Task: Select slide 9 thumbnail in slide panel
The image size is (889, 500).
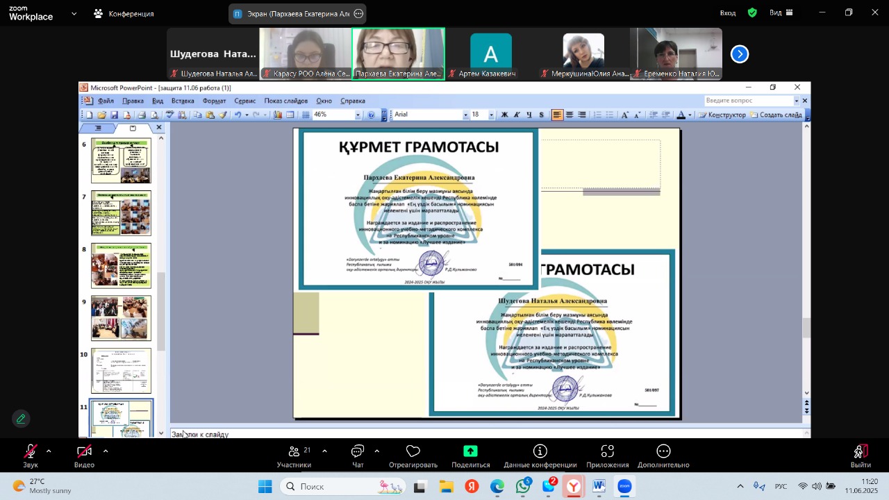Action: tap(121, 318)
